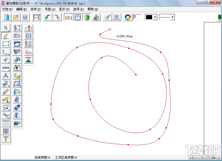The height and width of the screenshot is (161, 222).
Task: Open the 编辑(E) menu
Action: (x=22, y=9)
